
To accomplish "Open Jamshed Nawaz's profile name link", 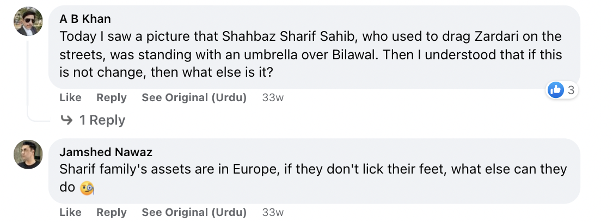I will point(106,152).
